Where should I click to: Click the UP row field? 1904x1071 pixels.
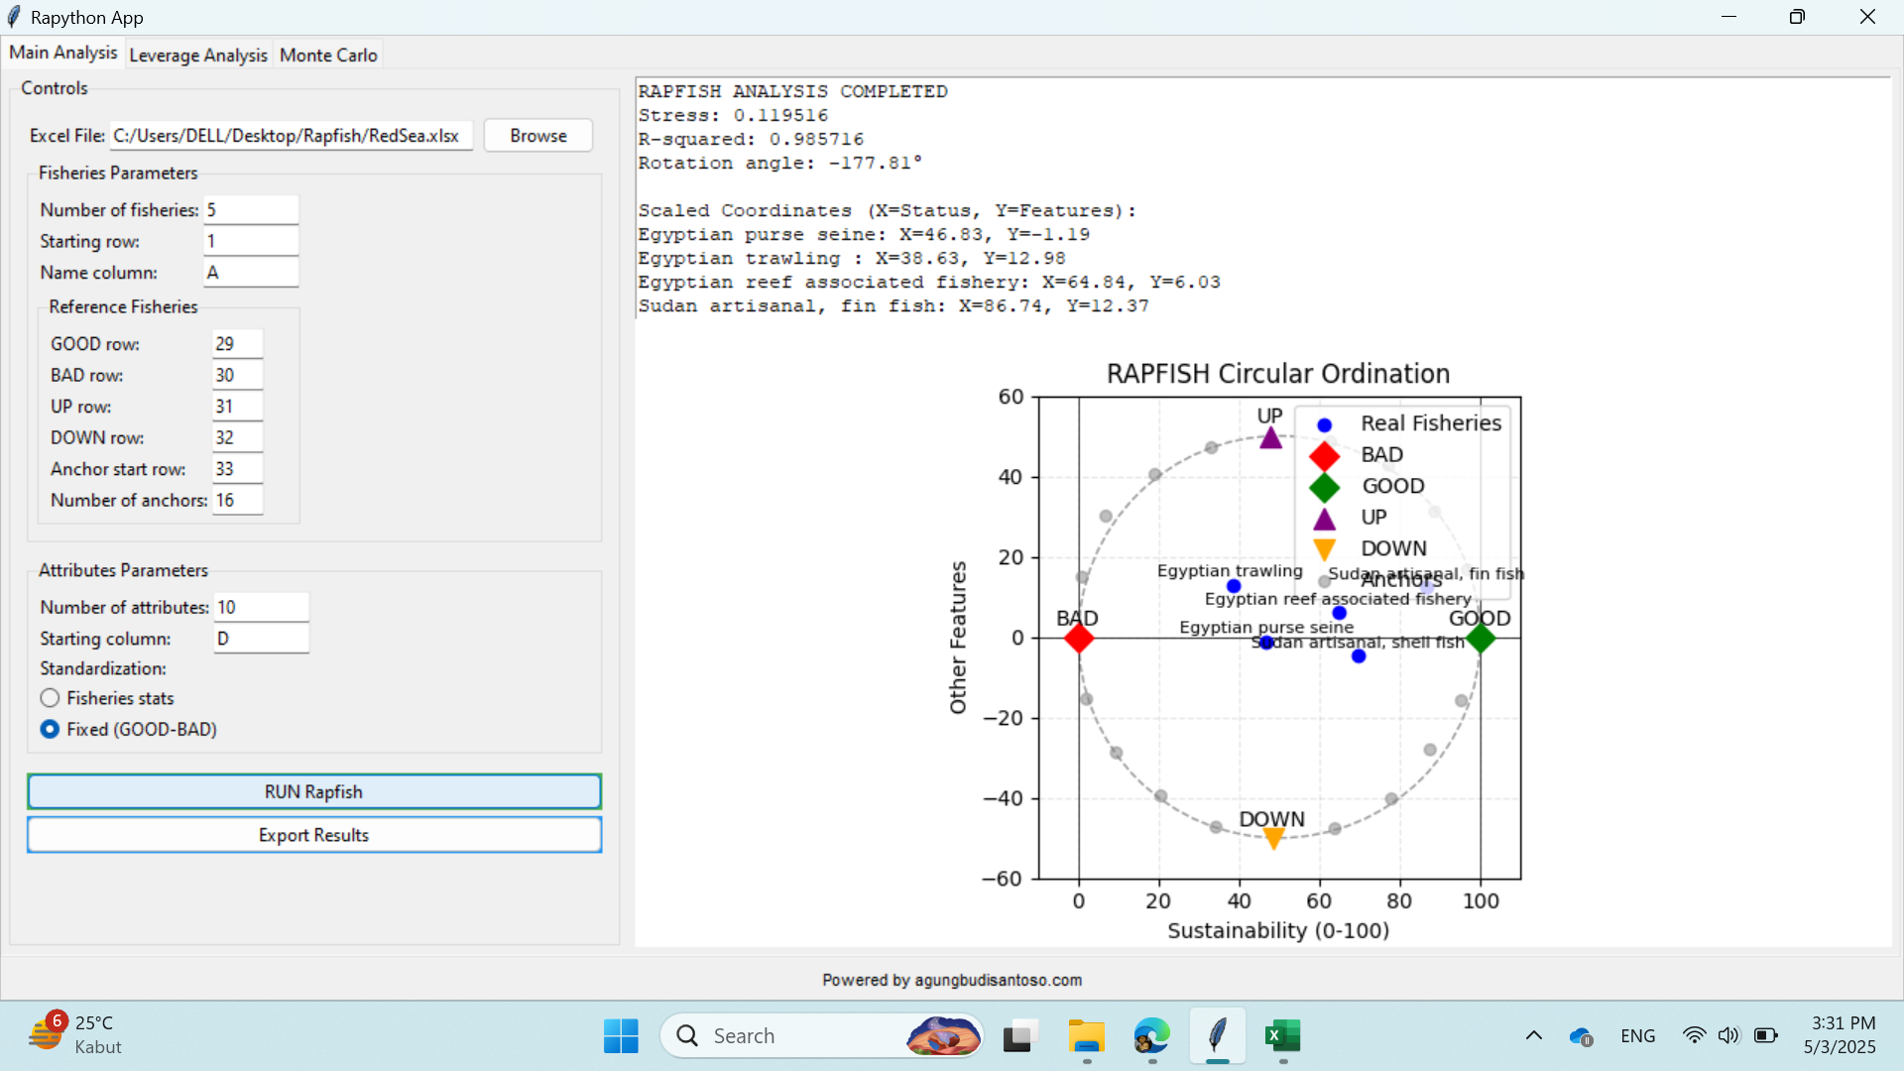[x=238, y=407]
